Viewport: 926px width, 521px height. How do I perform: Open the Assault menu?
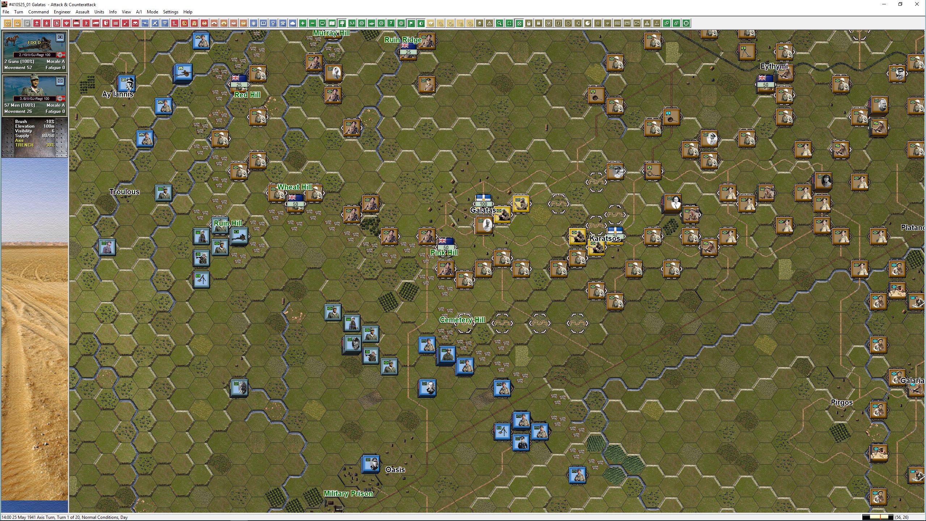[x=82, y=12]
